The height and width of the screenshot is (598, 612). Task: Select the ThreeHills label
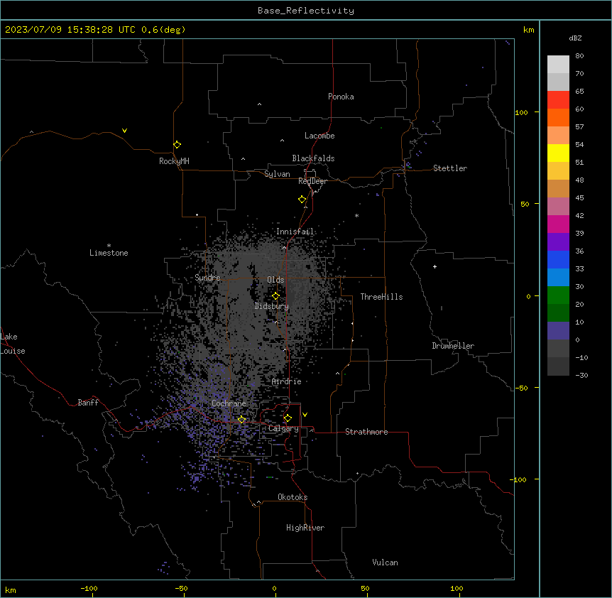[381, 297]
